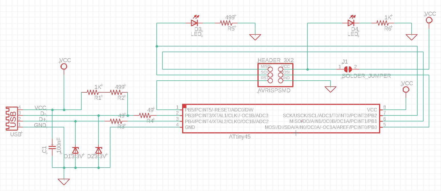The width and height of the screenshot is (441, 191).
Task: Click the SCK/USCK/SCL pin 7 label
Action: 330,115
